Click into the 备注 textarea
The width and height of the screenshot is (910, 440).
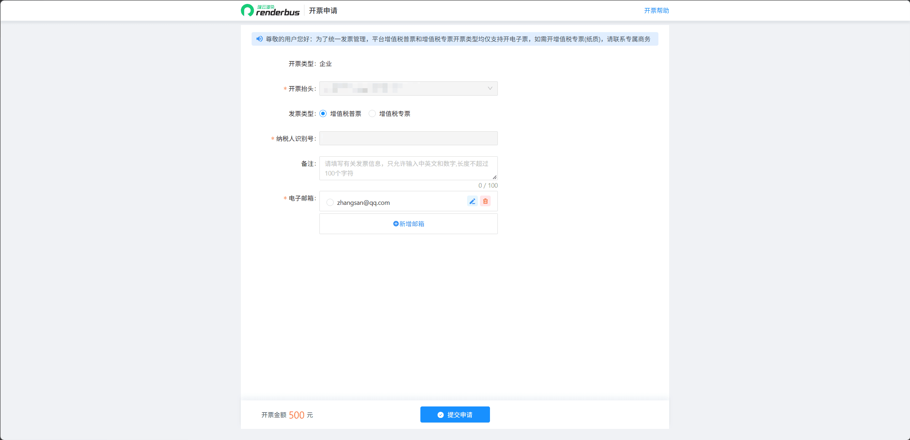pyautogui.click(x=409, y=168)
